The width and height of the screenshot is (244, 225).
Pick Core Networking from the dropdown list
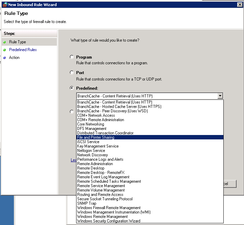click(x=91, y=124)
